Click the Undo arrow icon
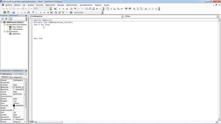221x124 pixels. point(33,12)
